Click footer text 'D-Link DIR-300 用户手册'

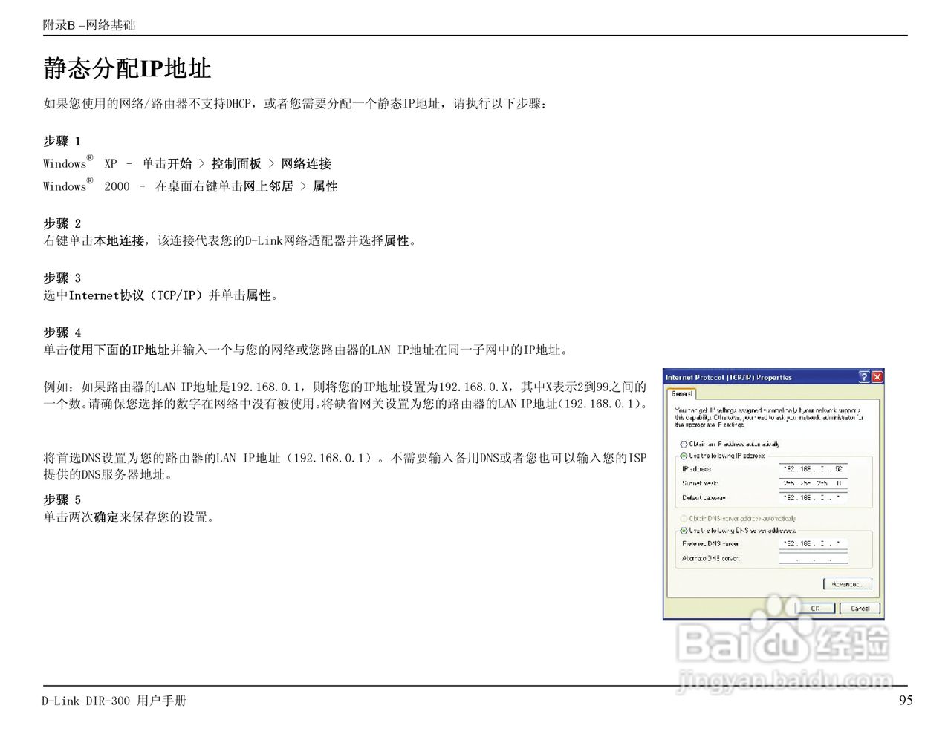(114, 701)
